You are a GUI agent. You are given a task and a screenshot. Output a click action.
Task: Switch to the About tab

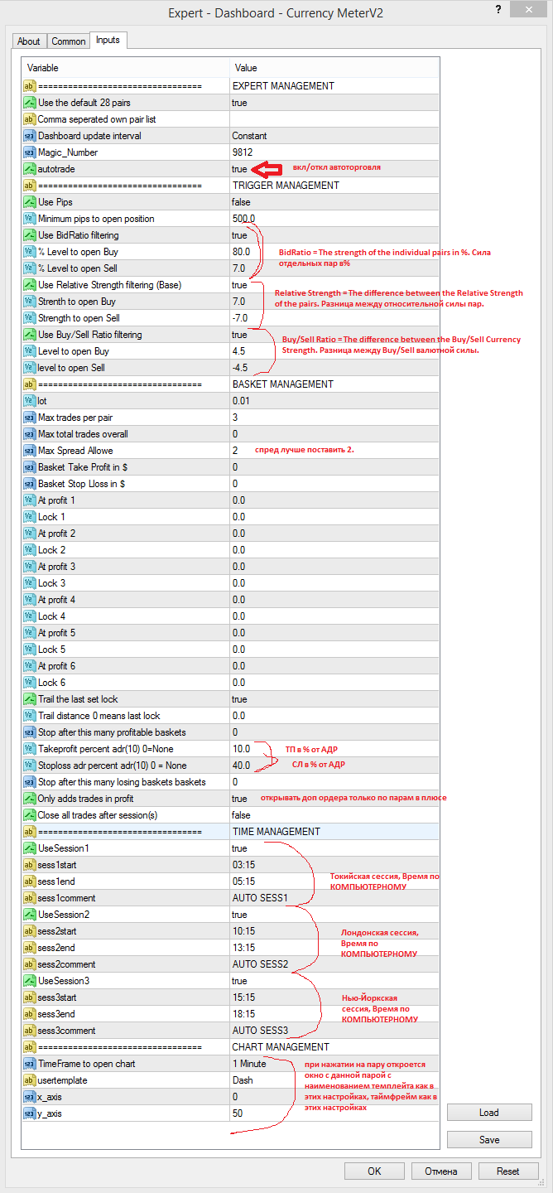(x=29, y=41)
